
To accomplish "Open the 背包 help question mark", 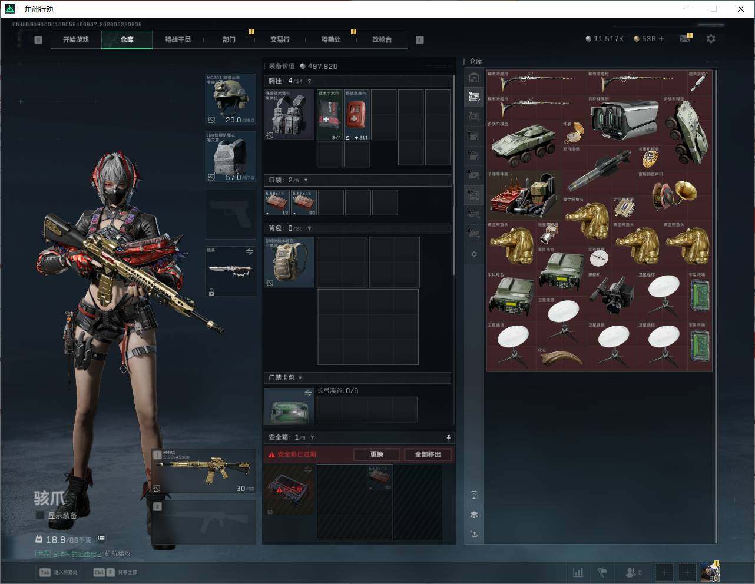I will tap(309, 228).
